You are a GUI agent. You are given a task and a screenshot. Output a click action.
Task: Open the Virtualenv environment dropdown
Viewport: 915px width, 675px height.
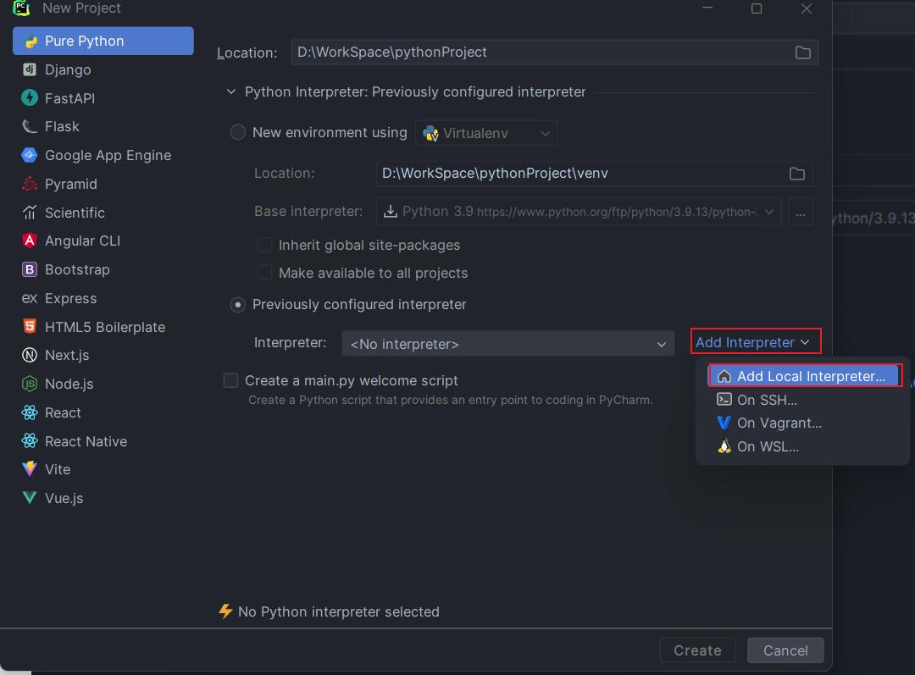pos(486,133)
